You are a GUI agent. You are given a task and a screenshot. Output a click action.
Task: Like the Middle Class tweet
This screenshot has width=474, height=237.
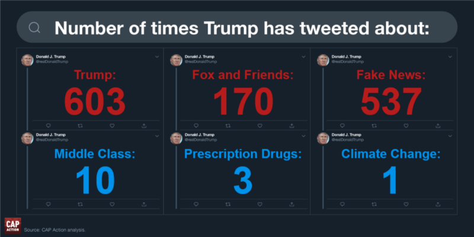pyautogui.click(x=112, y=204)
